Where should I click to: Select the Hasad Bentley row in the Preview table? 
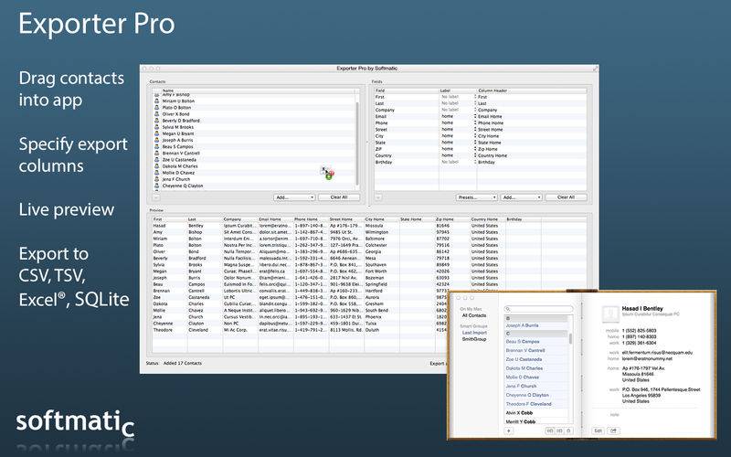[x=371, y=225]
